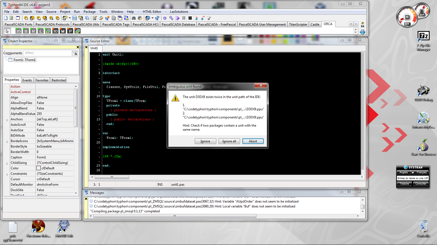Click the View Units toolbar icon
The width and height of the screenshot is (437, 245).
(114, 18)
